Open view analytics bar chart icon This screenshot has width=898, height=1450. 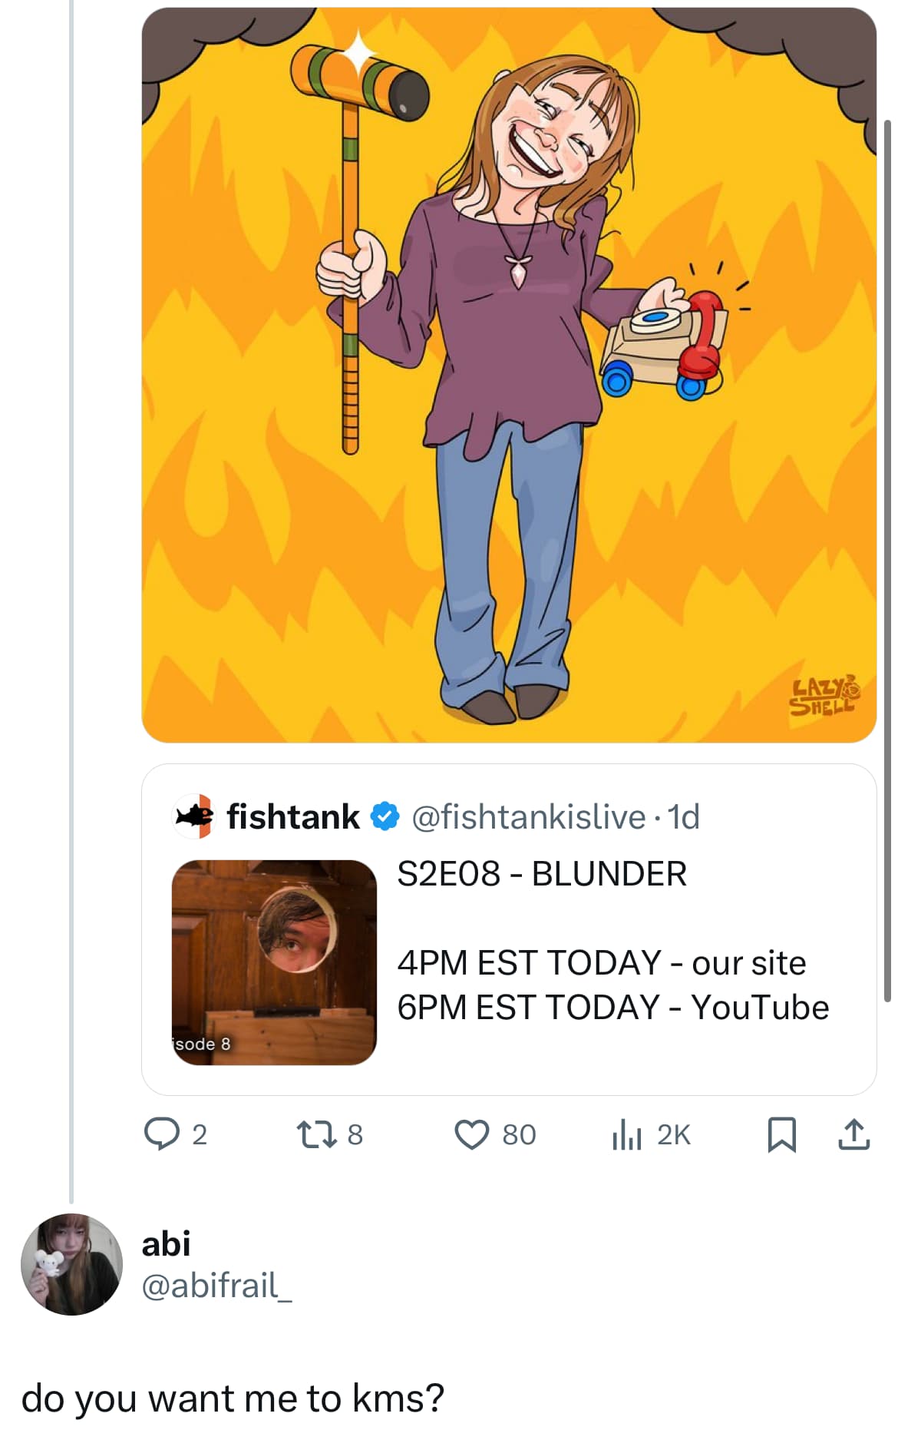[626, 1134]
